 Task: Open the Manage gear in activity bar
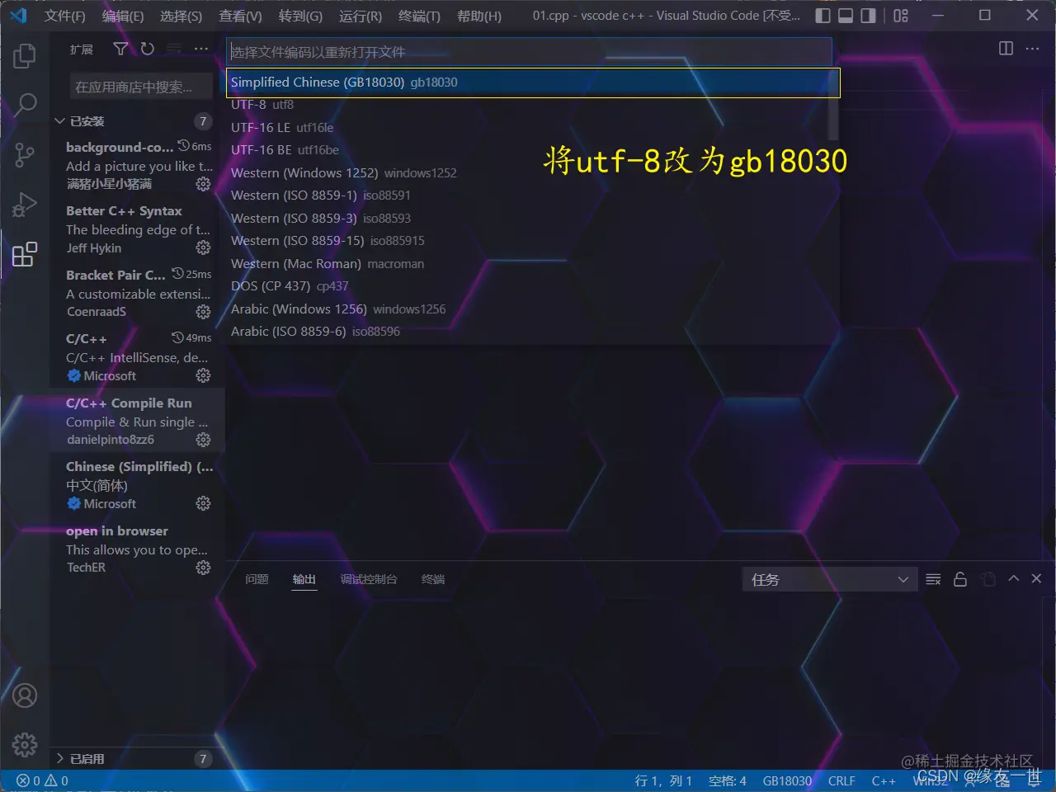click(25, 745)
